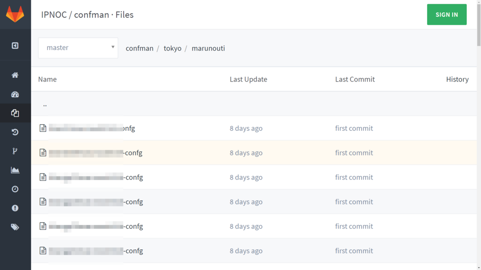The image size is (481, 270).
Task: Click 'first commit' in the highlighted row
Action: [354, 152]
